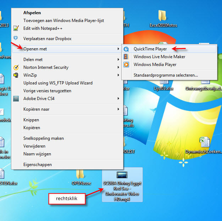Click the Adobe Drive CS4 icon
Screen dimensions: 222x221
pos(16,99)
